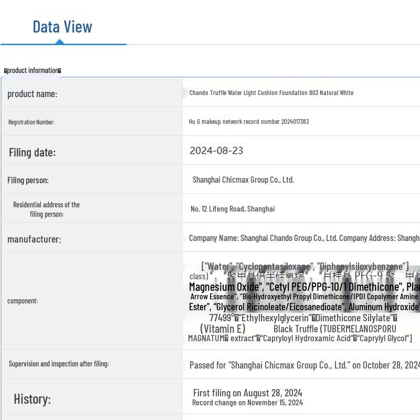Select ingredient line starting with 'Magnesium Oxide'
The height and width of the screenshot is (420, 420).
click(x=304, y=287)
